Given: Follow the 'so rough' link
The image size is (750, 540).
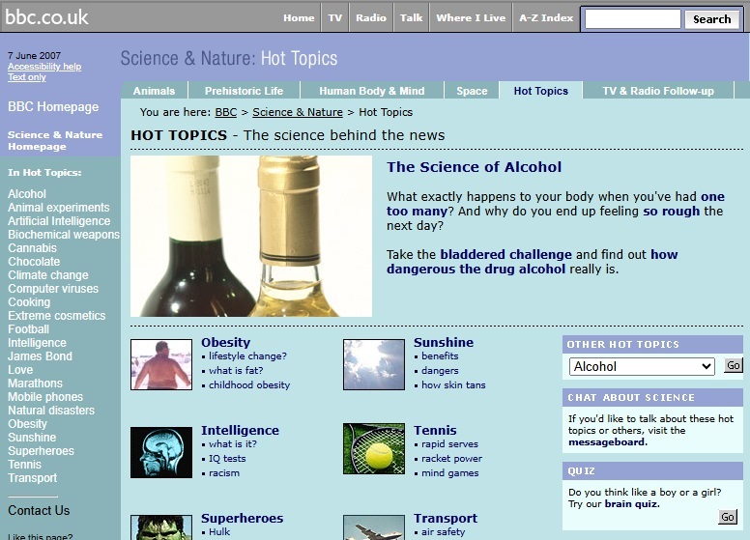Looking at the screenshot, I should (671, 212).
